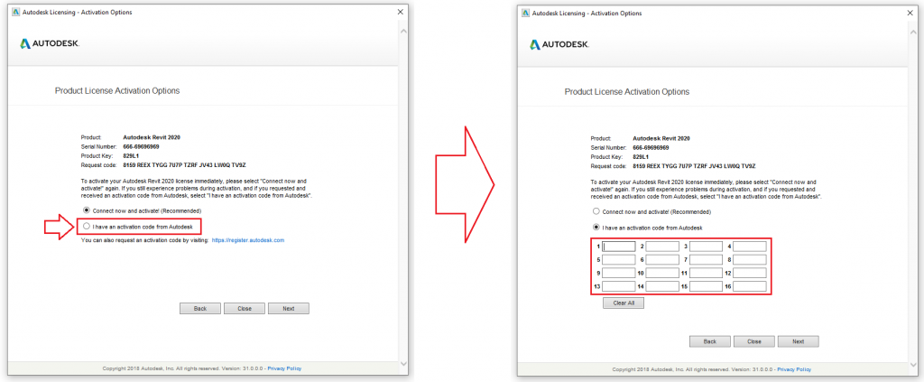
Task: Click request code text in left window
Action: tap(184, 165)
